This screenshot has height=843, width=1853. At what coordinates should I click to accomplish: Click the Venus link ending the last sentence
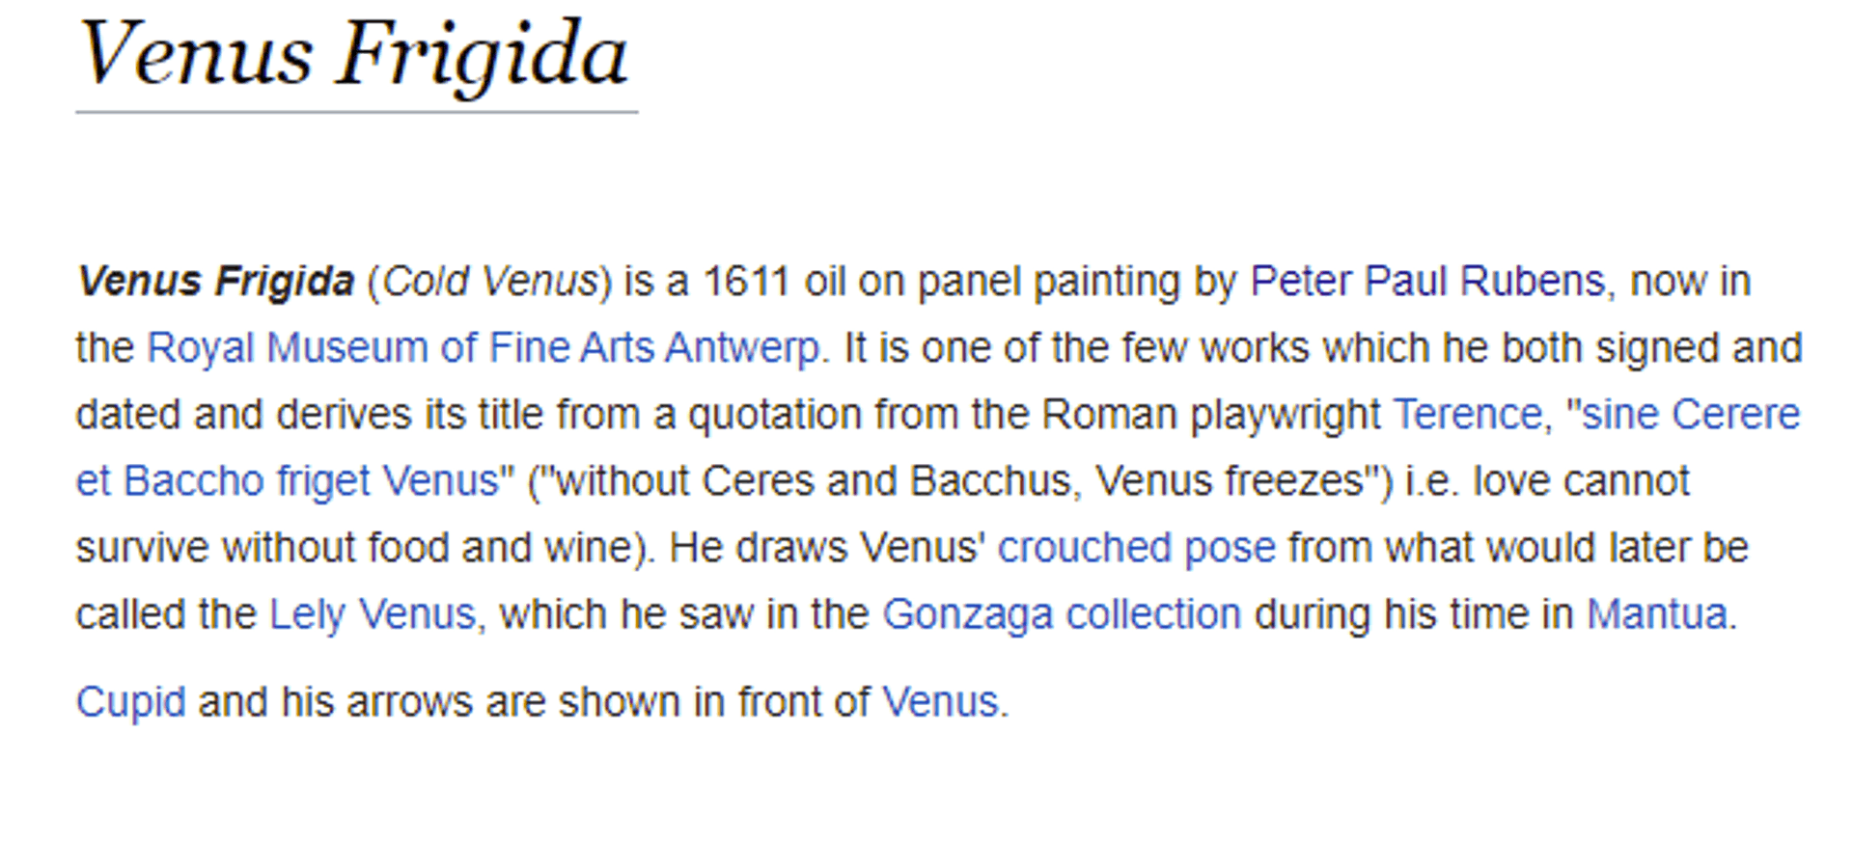point(940,702)
